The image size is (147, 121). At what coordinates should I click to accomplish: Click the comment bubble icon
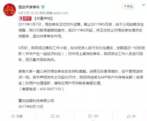click(90, 116)
